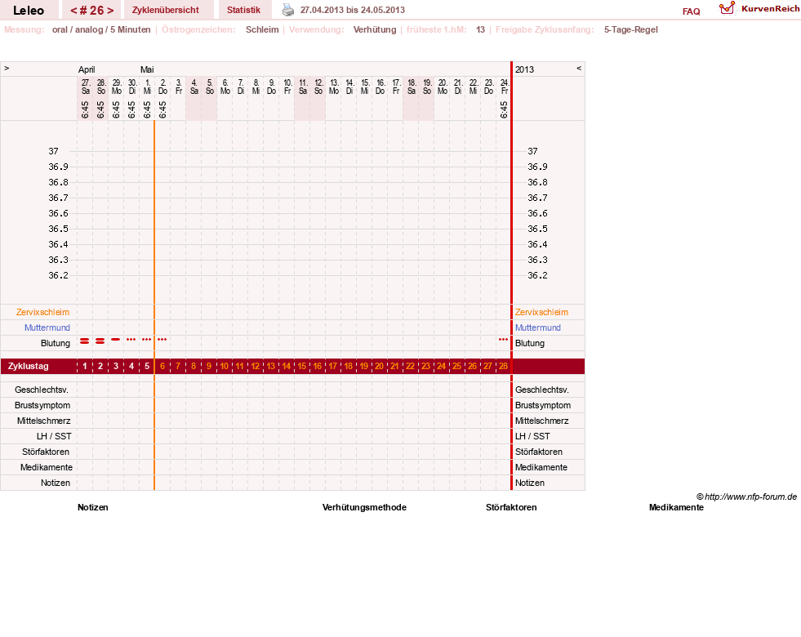801x637 pixels.
Task: Click the früheste 1.hM value 13
Action: point(480,29)
